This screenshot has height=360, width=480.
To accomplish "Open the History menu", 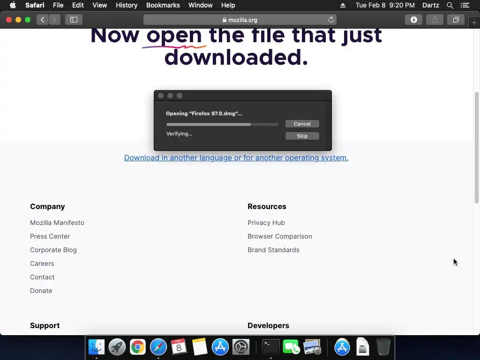I will 127,5.
